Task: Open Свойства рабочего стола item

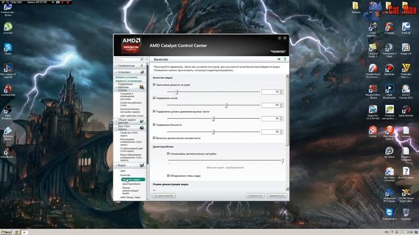Action: point(131,104)
